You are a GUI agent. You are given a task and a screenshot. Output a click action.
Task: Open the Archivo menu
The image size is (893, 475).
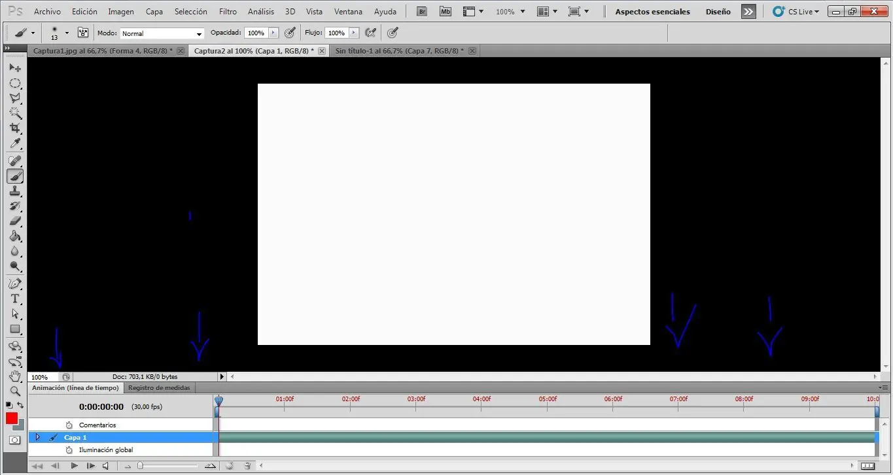click(x=47, y=12)
